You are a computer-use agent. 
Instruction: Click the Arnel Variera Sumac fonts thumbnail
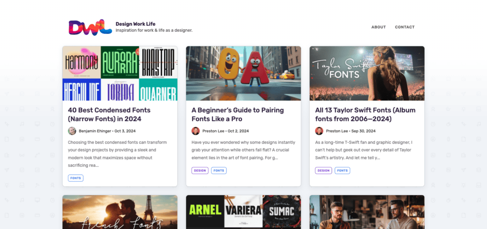click(243, 212)
